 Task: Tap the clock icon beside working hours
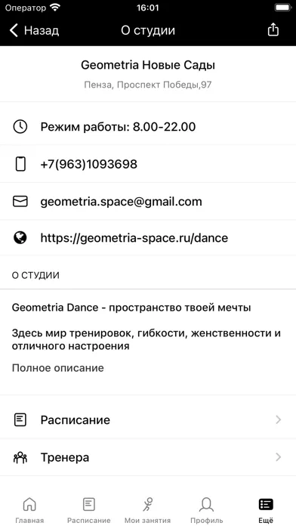click(20, 127)
